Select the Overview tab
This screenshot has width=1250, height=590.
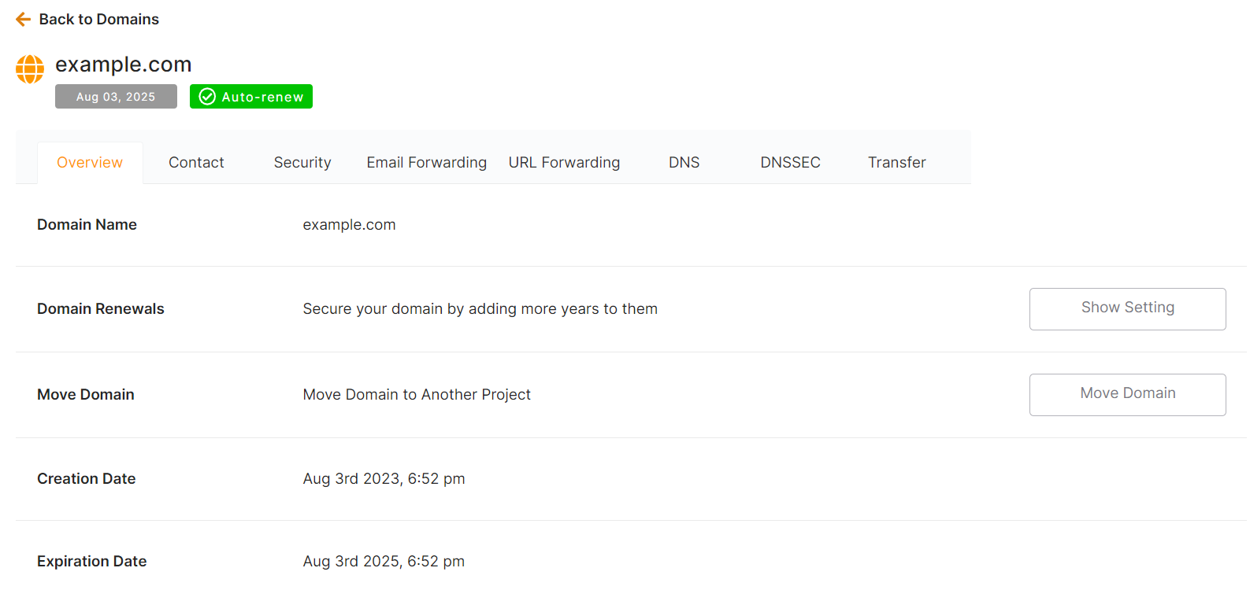(90, 163)
